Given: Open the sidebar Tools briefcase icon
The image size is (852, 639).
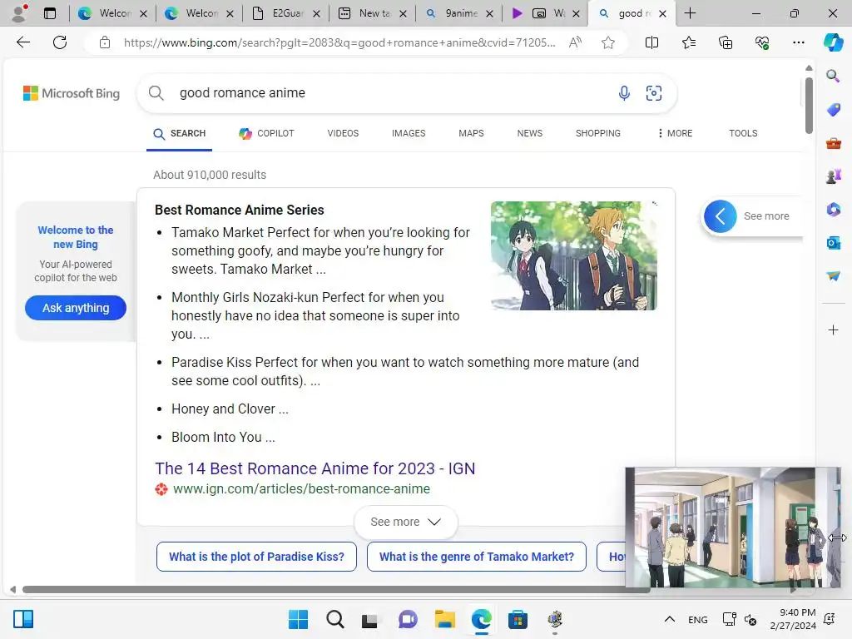Looking at the screenshot, I should coord(833,143).
